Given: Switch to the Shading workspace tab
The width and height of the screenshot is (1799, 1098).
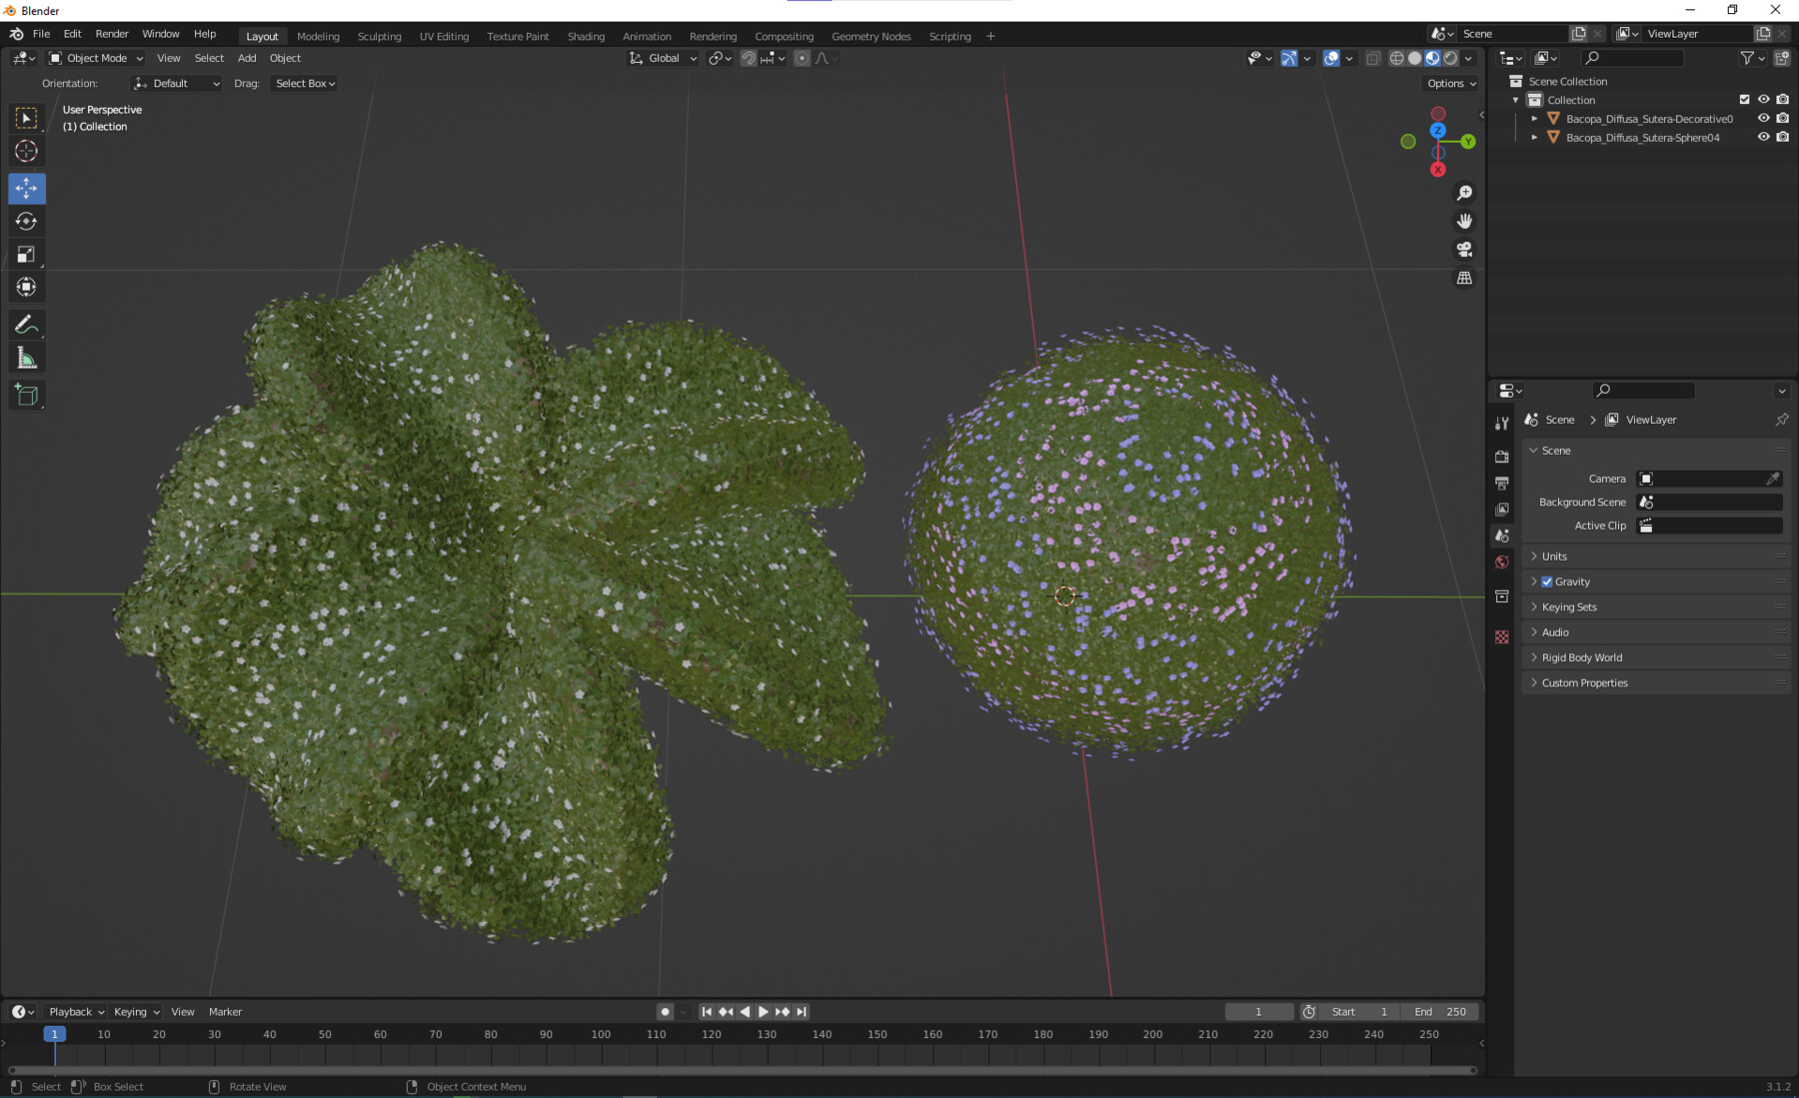Looking at the screenshot, I should coord(586,36).
